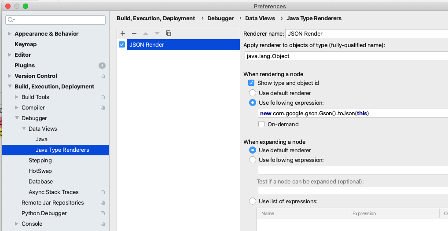Click the Plugins update count badge

coord(102,66)
